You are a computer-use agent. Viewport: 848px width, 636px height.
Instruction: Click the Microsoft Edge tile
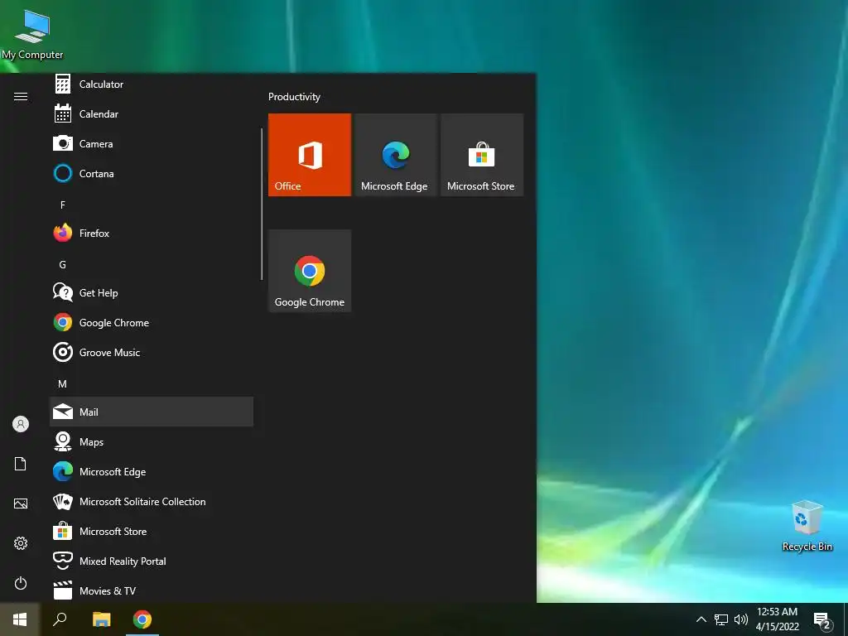tap(396, 155)
